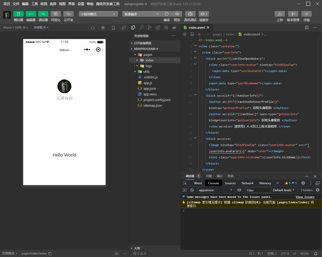Screen dimensions: 322x257
Task: Click split editor icon
Action: [307, 27]
